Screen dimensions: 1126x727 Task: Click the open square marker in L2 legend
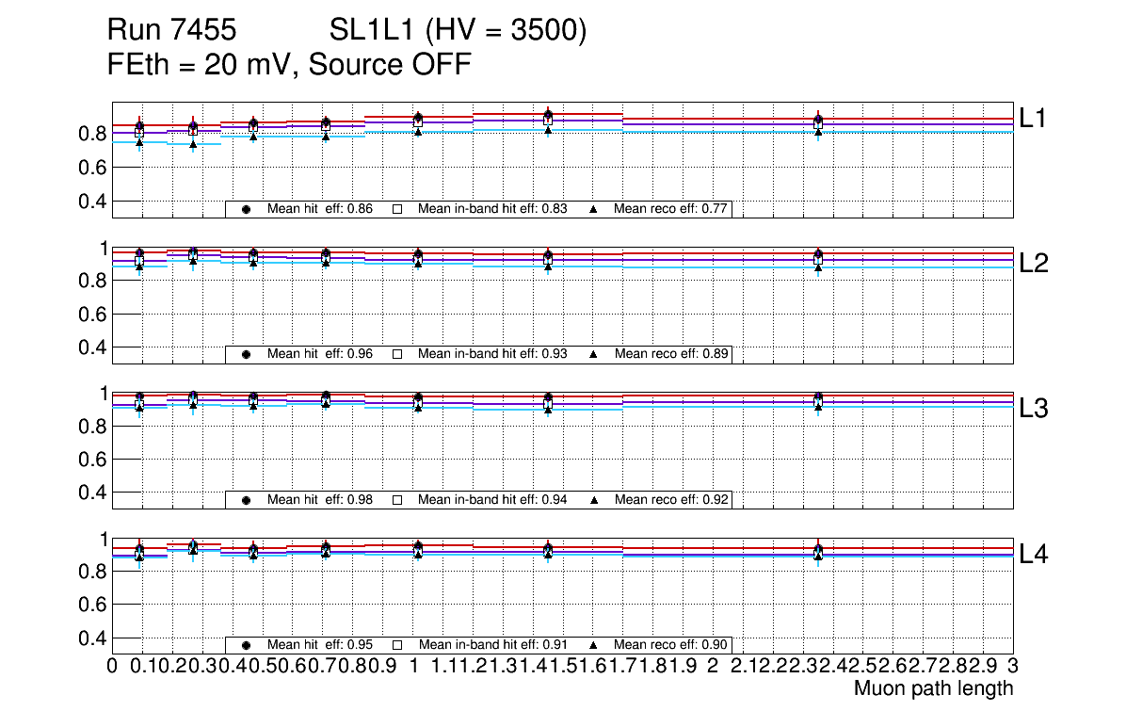click(397, 354)
